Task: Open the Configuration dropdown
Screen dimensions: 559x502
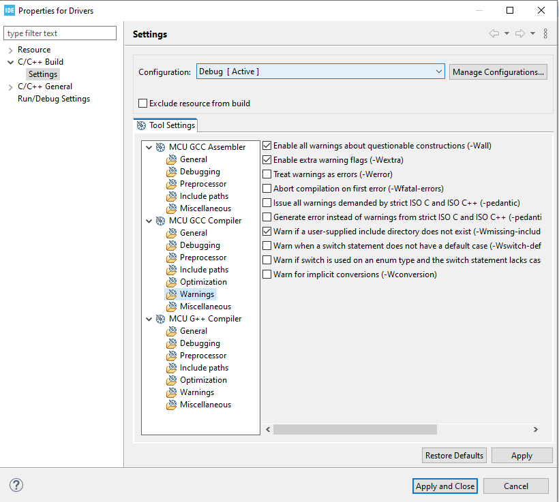Action: pyautogui.click(x=320, y=72)
